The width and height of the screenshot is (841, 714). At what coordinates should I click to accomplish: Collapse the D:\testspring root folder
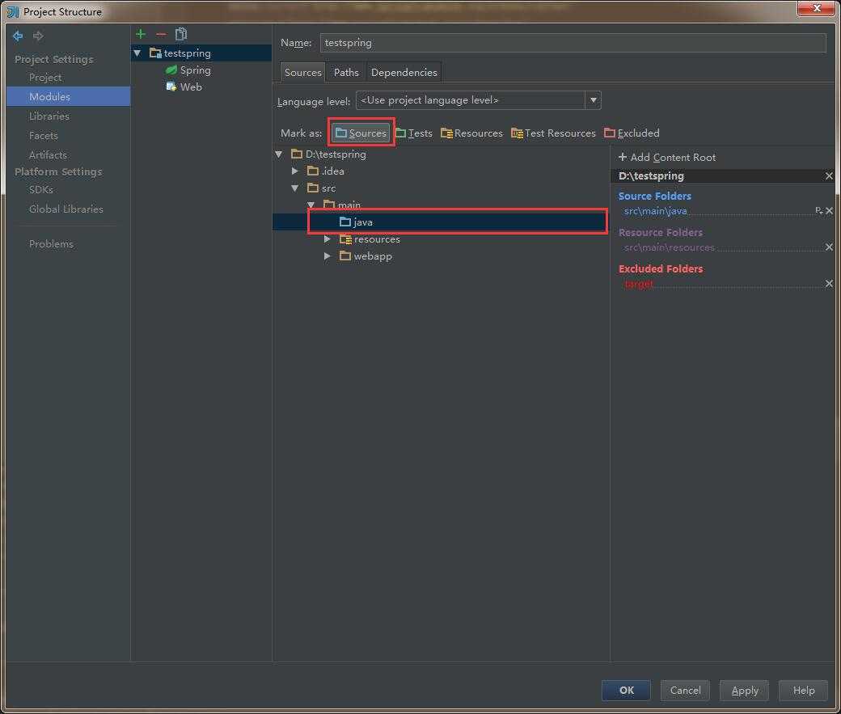[279, 154]
